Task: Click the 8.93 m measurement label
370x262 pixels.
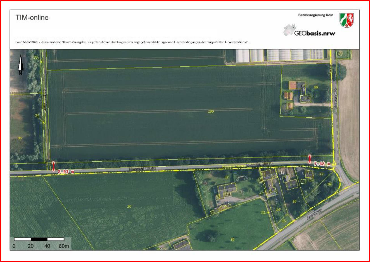Action: click(66, 171)
